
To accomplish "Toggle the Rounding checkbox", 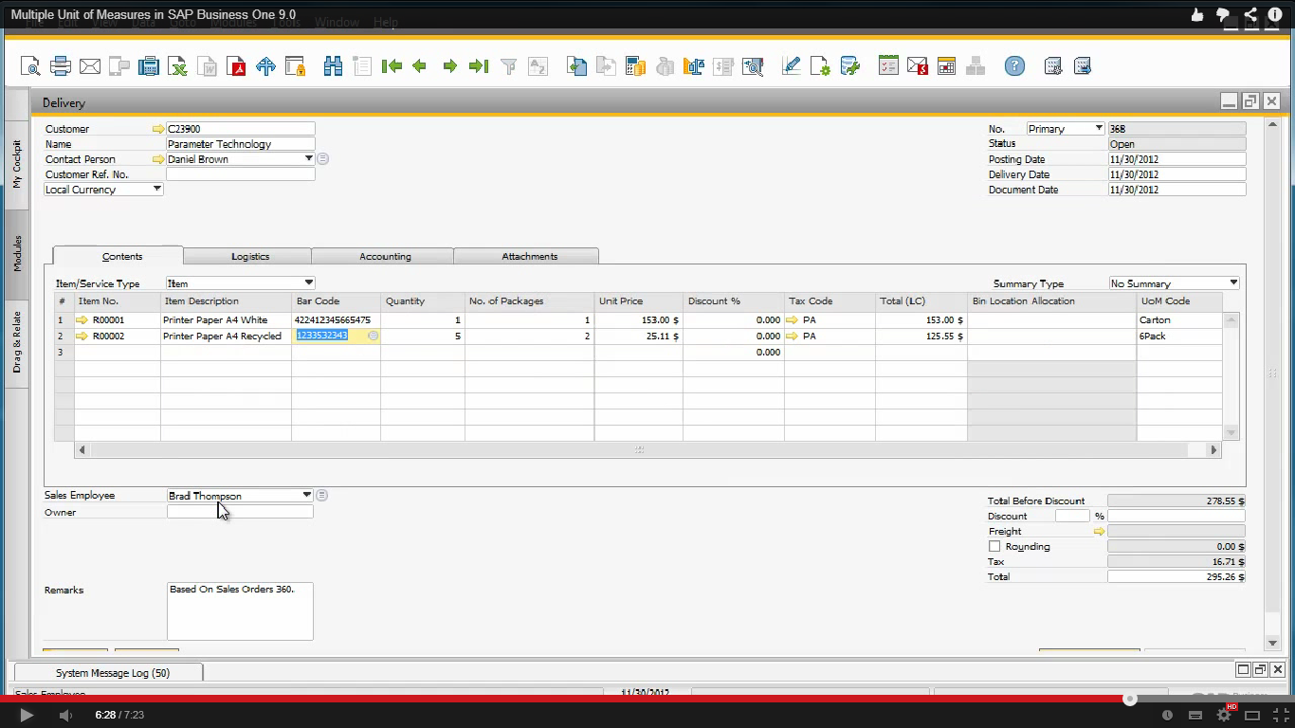I will (994, 547).
